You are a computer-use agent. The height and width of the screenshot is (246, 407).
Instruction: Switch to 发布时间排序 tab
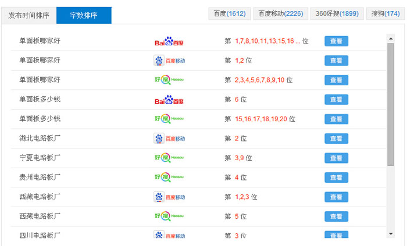click(x=29, y=16)
